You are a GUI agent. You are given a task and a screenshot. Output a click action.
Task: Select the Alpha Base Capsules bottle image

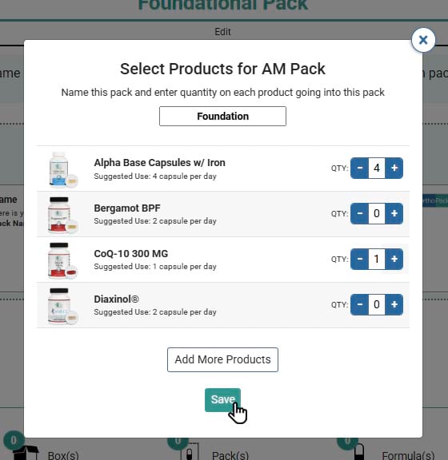pyautogui.click(x=63, y=170)
